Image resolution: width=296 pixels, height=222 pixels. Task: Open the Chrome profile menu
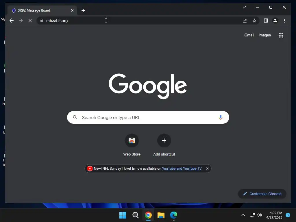(x=275, y=21)
